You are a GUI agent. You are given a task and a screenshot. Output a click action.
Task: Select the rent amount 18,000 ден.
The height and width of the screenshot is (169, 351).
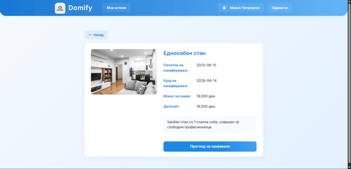click(x=206, y=96)
